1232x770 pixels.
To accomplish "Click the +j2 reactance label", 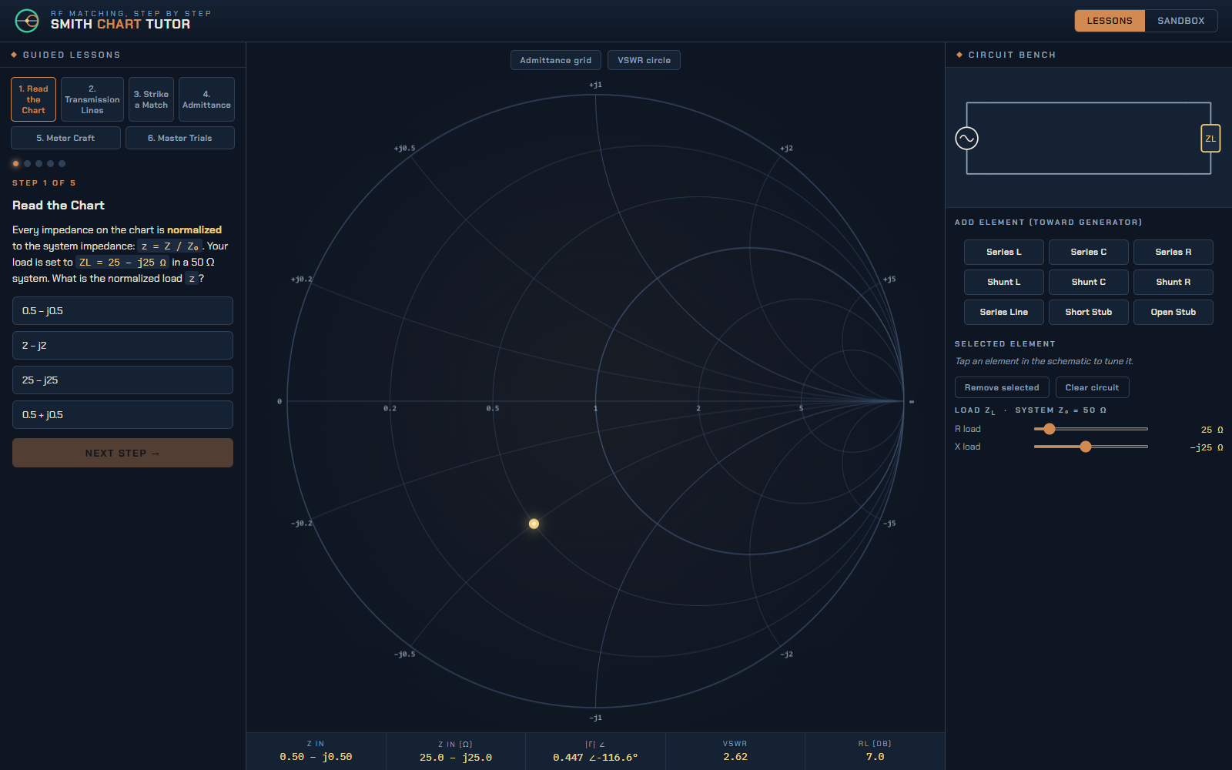I will (x=786, y=148).
